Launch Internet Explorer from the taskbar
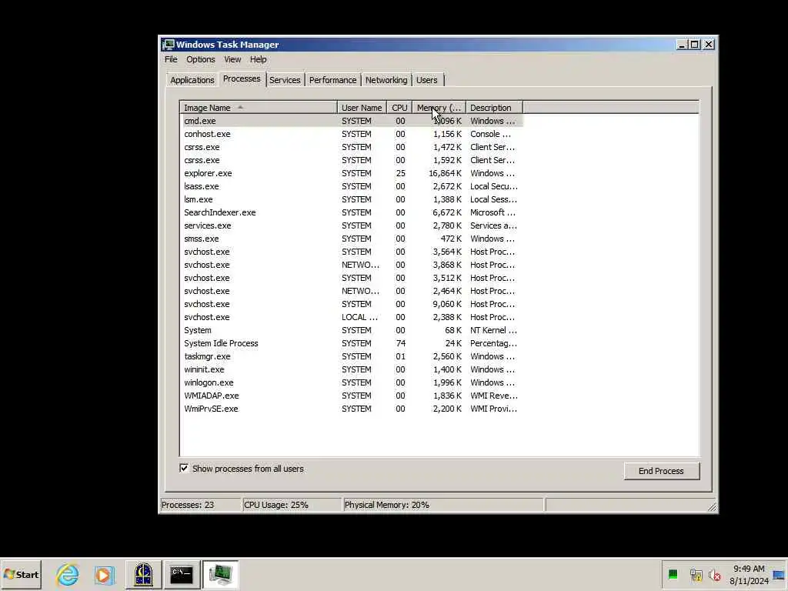Viewport: 788px width, 591px height. (68, 574)
